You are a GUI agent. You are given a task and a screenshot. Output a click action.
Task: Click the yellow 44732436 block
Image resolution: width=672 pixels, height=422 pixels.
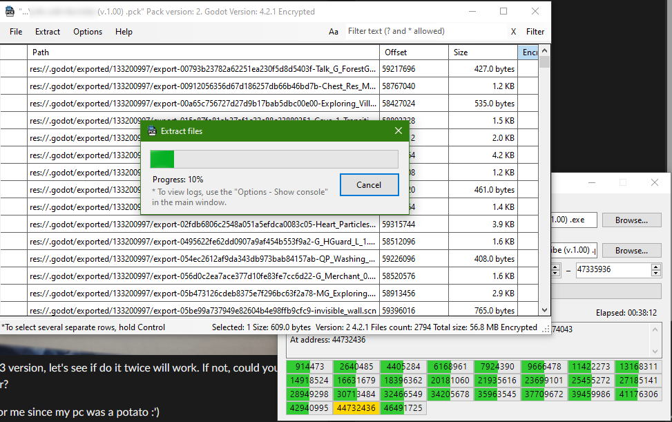[356, 408]
